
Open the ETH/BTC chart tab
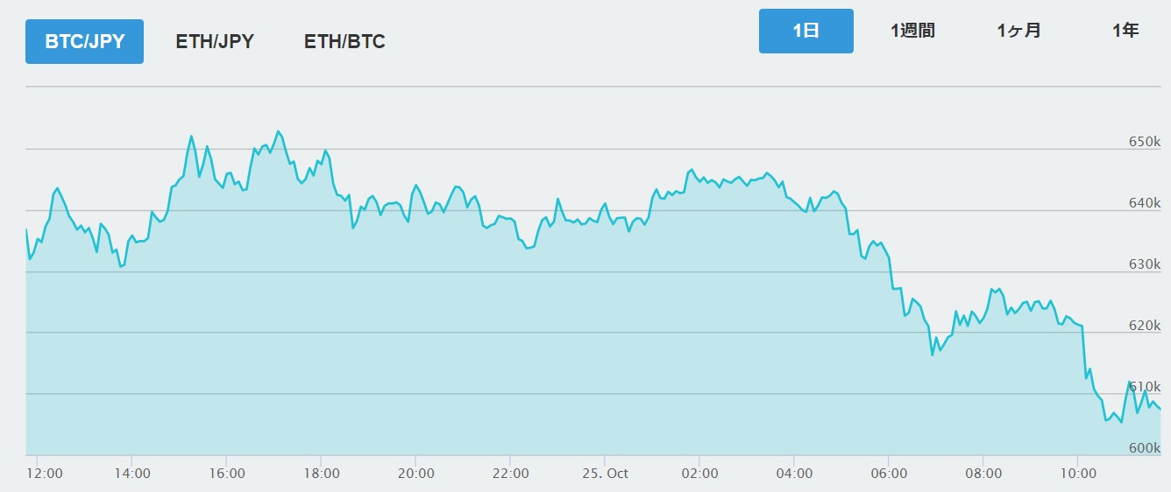(344, 41)
